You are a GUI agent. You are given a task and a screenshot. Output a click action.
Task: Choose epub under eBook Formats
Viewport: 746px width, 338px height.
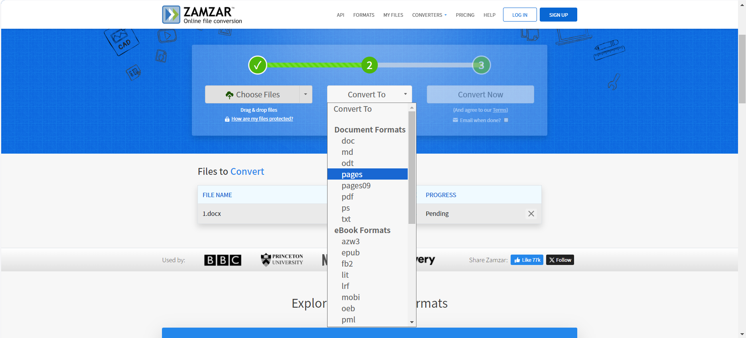[351, 253]
